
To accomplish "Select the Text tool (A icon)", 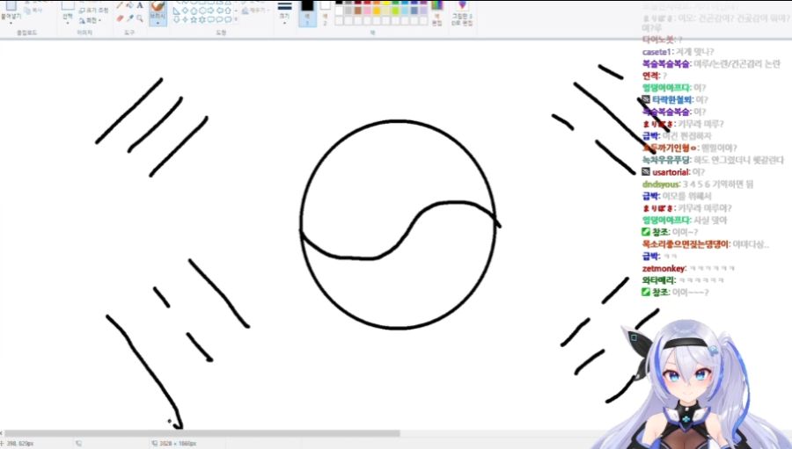I will [x=140, y=5].
